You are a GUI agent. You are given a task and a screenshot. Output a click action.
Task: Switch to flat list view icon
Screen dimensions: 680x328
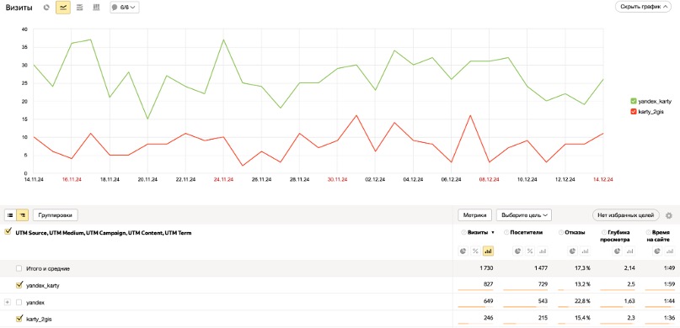click(10, 215)
